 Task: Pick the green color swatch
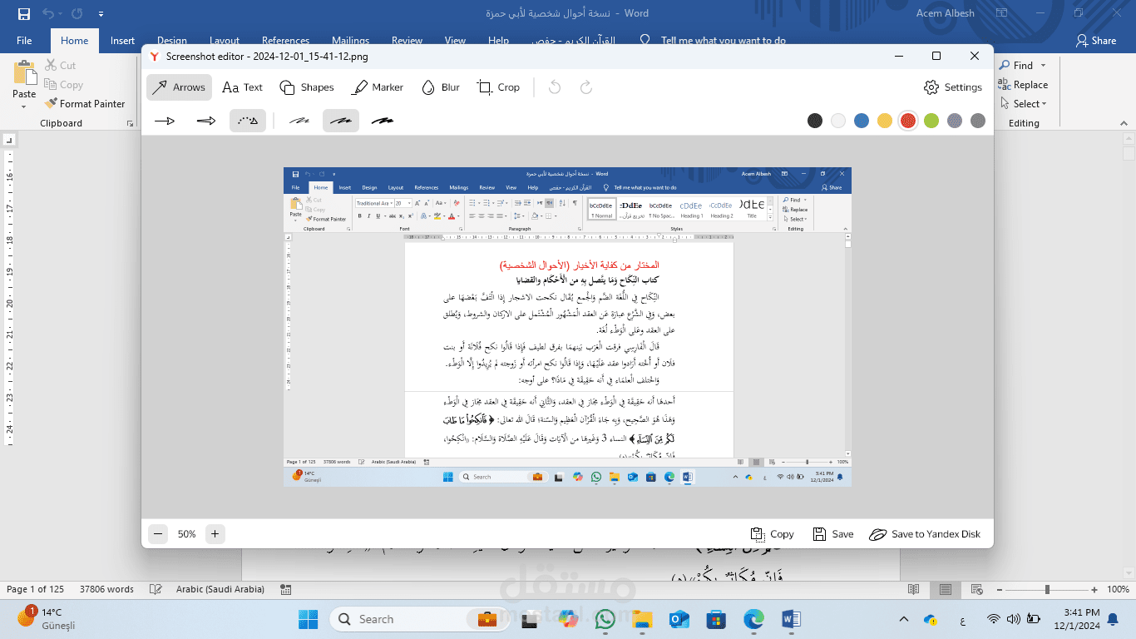pyautogui.click(x=931, y=121)
